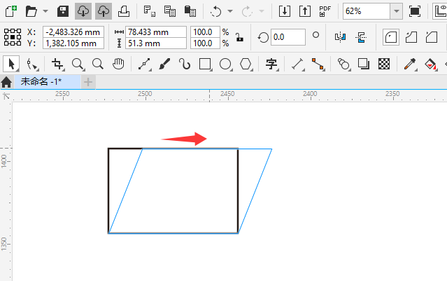Select the Polygon tool
447x281 pixels.
(x=246, y=64)
